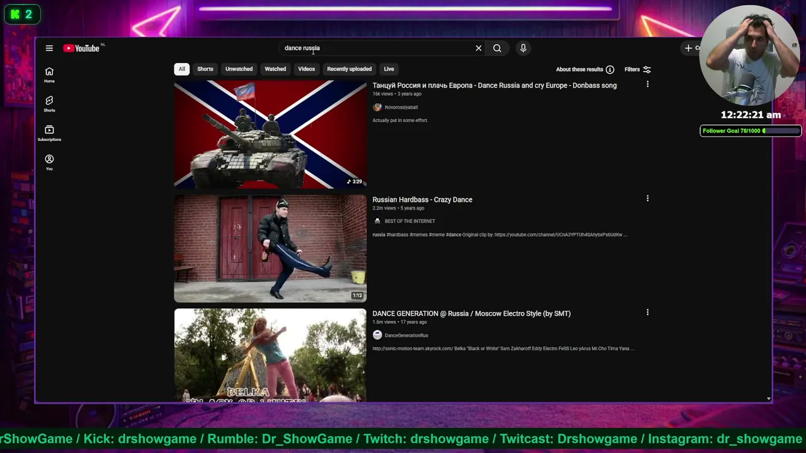Click the '2.2m views · 5 years ago' text

tap(398, 208)
